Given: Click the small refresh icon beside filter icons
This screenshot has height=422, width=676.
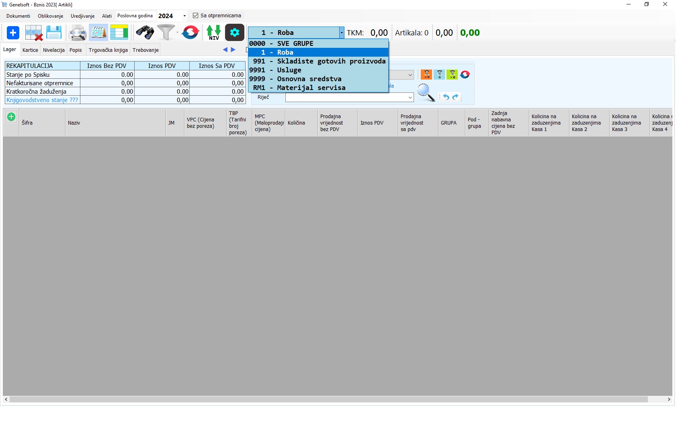Looking at the screenshot, I should pyautogui.click(x=465, y=74).
